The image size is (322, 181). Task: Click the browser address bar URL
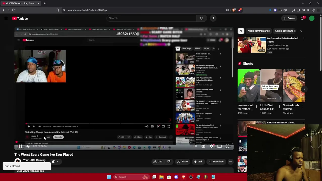pos(87,10)
